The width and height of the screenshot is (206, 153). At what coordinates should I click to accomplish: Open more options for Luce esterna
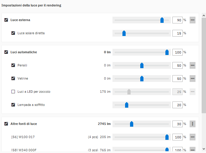pyautogui.click(x=192, y=20)
